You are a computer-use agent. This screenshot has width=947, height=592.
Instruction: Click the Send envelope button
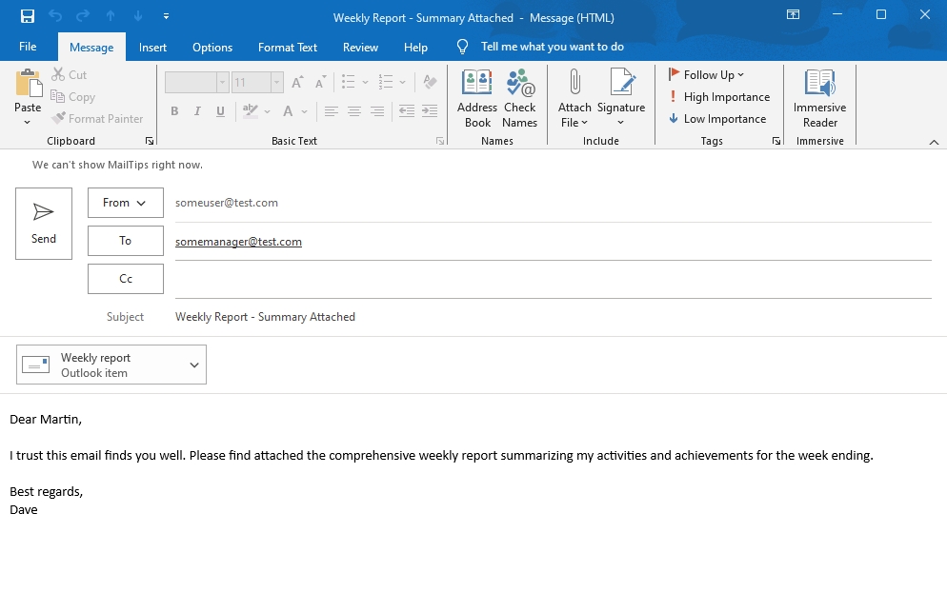click(x=44, y=224)
